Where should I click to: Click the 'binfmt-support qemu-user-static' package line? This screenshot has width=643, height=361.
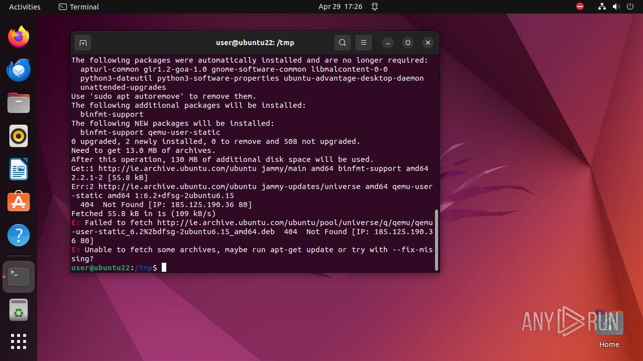(x=150, y=132)
